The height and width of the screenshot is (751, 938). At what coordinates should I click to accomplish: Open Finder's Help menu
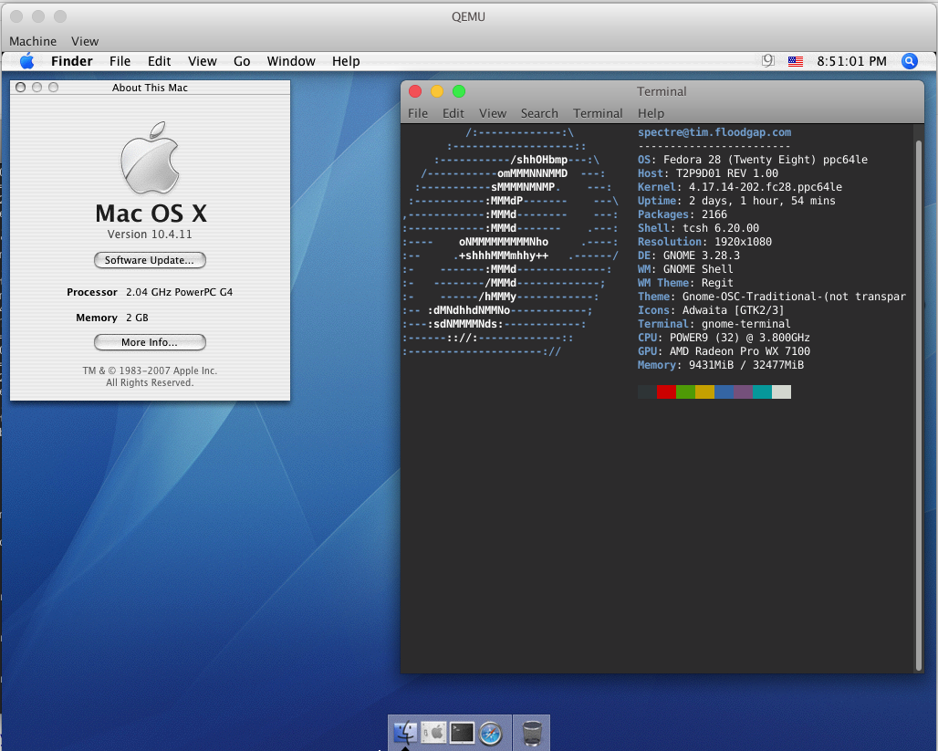[346, 61]
